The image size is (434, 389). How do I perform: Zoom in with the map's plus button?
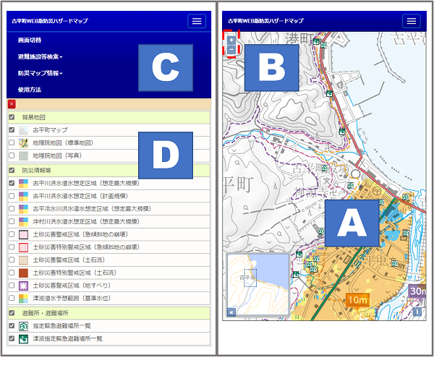[231, 40]
